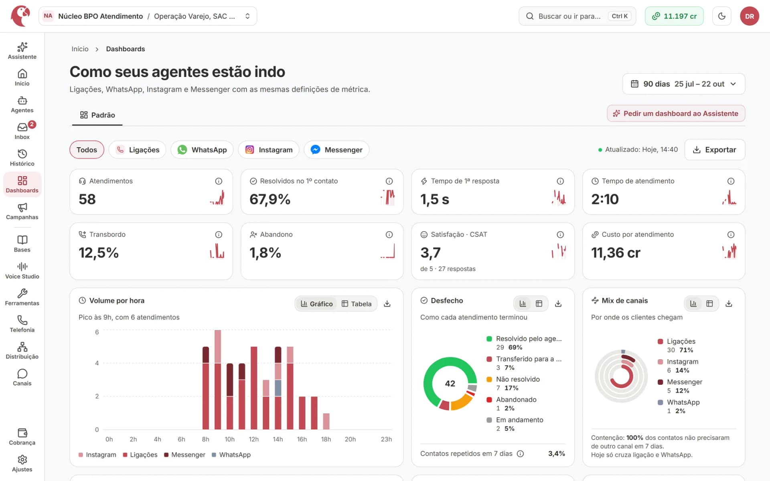This screenshot has width=770, height=481.
Task: Toggle Instagram legend swatch in Volume chart
Action: (81, 455)
